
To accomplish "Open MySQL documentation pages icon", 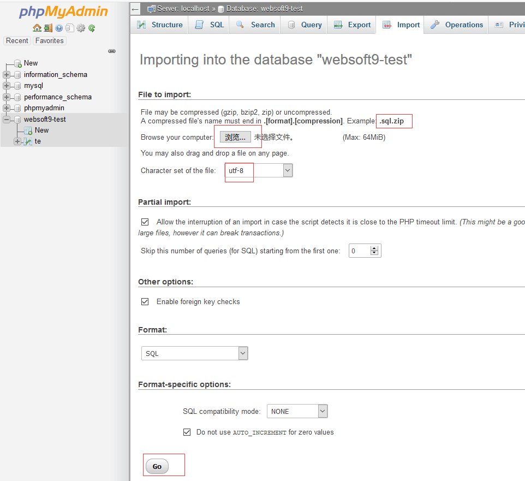I will pos(70,28).
